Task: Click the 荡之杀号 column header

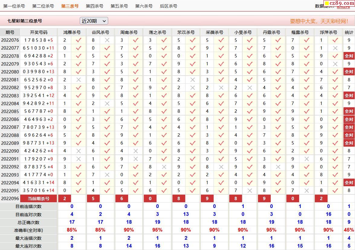Action: coord(158,32)
